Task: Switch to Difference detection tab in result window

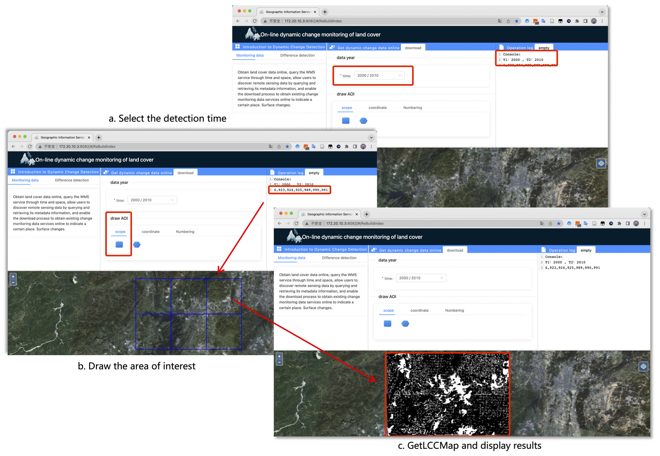Action: [x=339, y=258]
